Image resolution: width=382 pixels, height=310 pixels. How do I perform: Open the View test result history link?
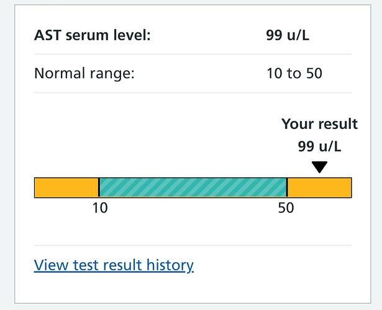[x=114, y=265]
